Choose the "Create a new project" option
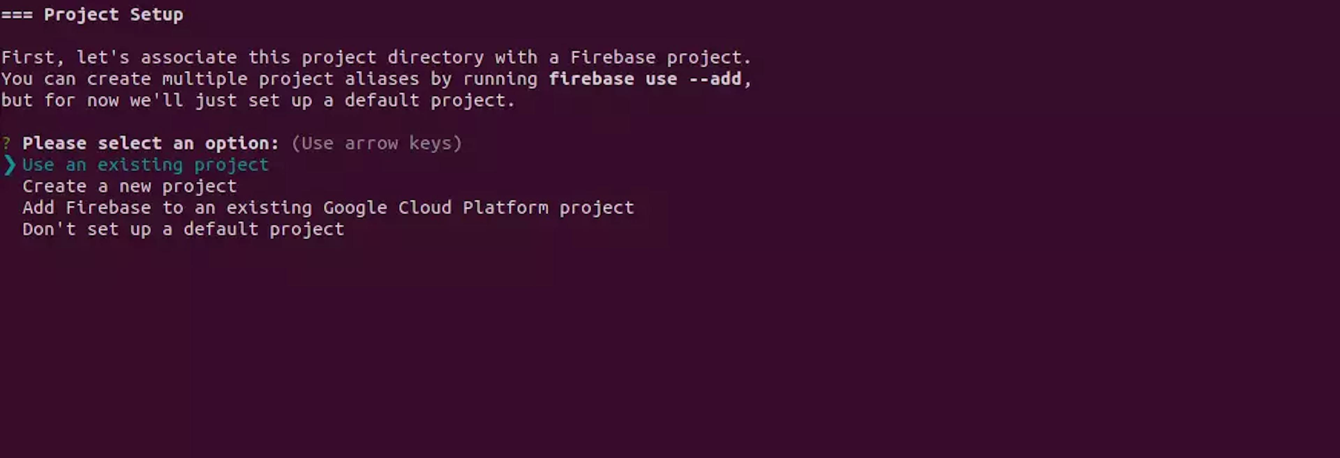The width and height of the screenshot is (1340, 458). click(x=129, y=186)
